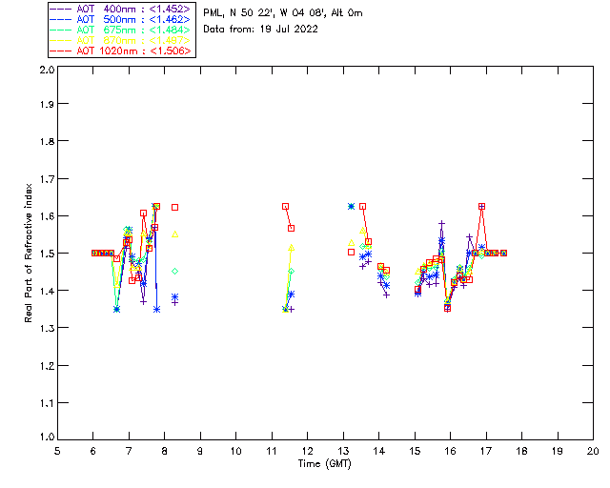610x488 pixels.
Task: Click the 1.5 tick label on y-axis
Action: 46,254
